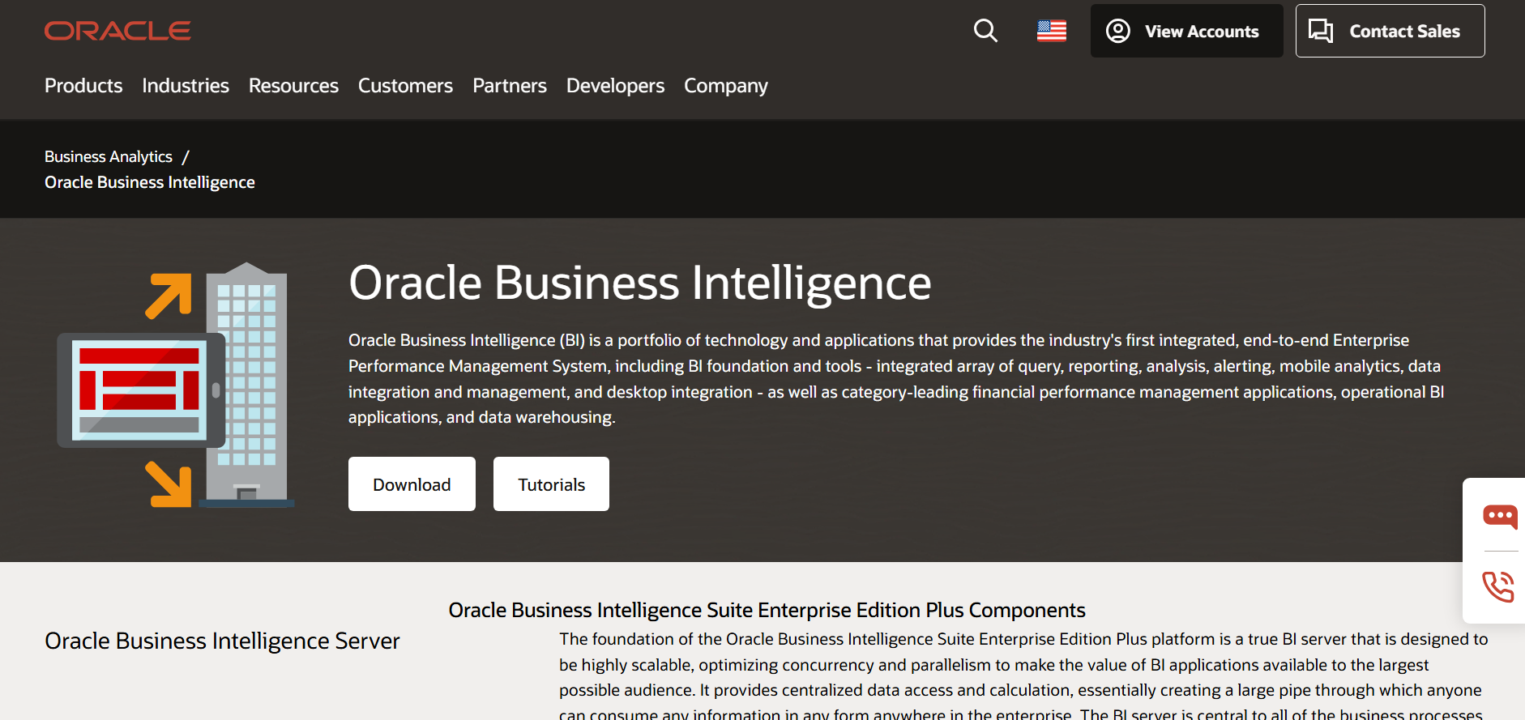Click the Oracle Business Intelligence breadcrumb
The width and height of the screenshot is (1525, 720).
click(x=150, y=182)
